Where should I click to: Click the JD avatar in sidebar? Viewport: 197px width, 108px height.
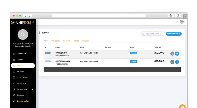pos(23,35)
